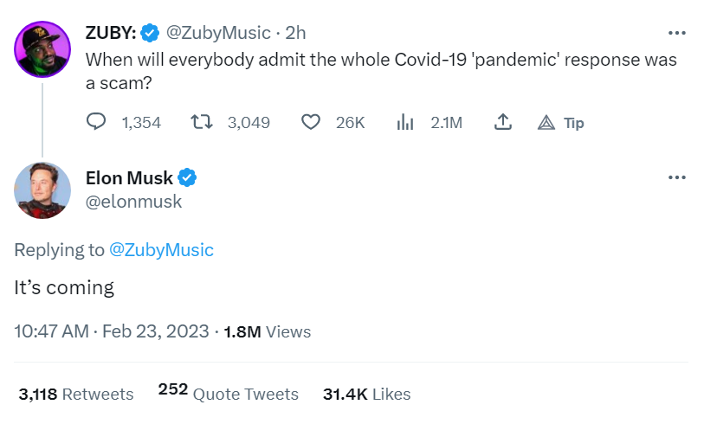
Task: Click the 10:47 AM Feb 23, 2023 timestamp
Action: (113, 331)
